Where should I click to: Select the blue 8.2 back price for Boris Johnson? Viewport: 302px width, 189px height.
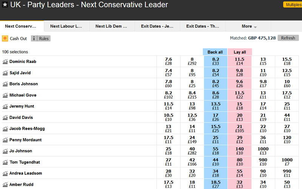[x=216, y=84]
